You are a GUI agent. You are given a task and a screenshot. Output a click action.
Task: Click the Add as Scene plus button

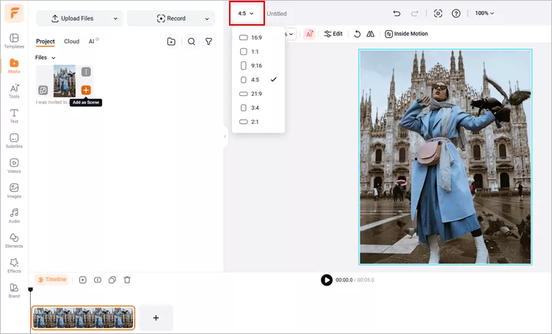coord(86,90)
